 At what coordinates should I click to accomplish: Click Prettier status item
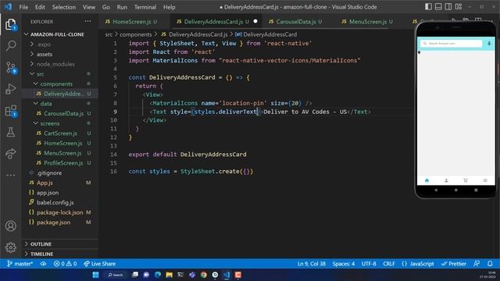(x=453, y=264)
